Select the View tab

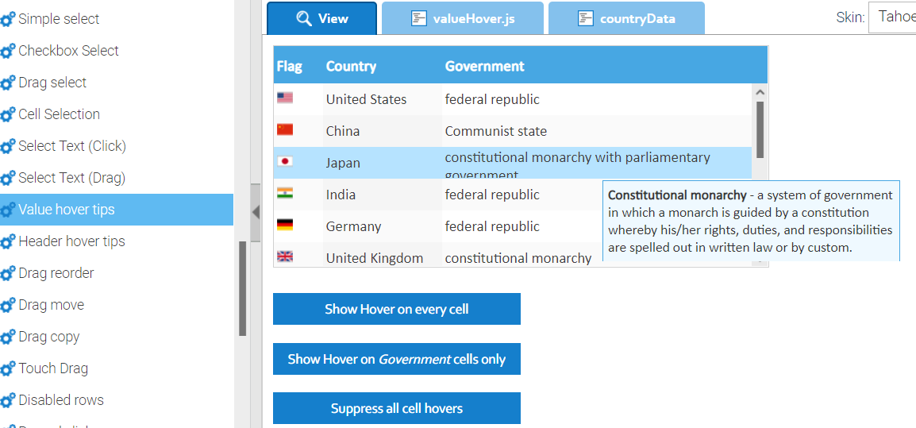[x=322, y=18]
